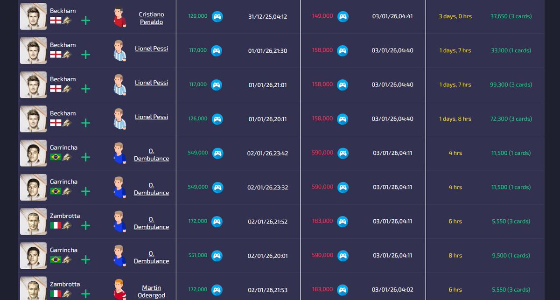This screenshot has width=560, height=300.
Task: Click Martin Odeargod's red-and-white avatar
Action: point(120,290)
